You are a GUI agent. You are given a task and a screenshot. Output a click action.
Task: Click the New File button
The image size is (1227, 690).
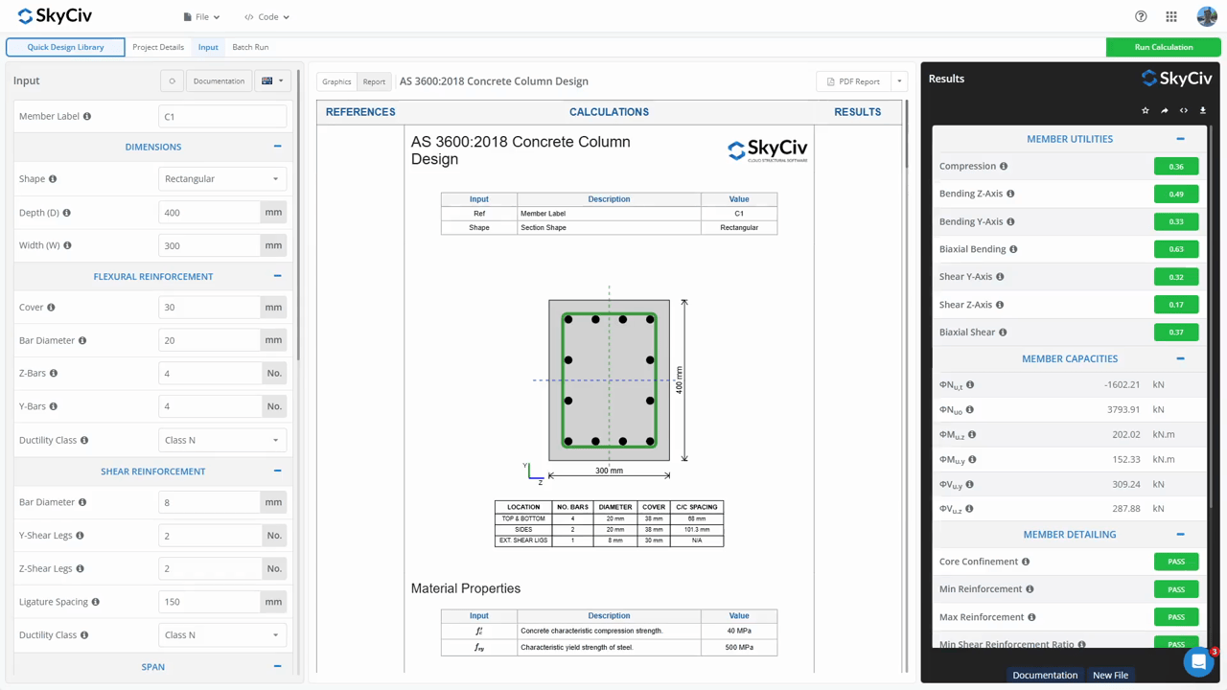(1110, 675)
